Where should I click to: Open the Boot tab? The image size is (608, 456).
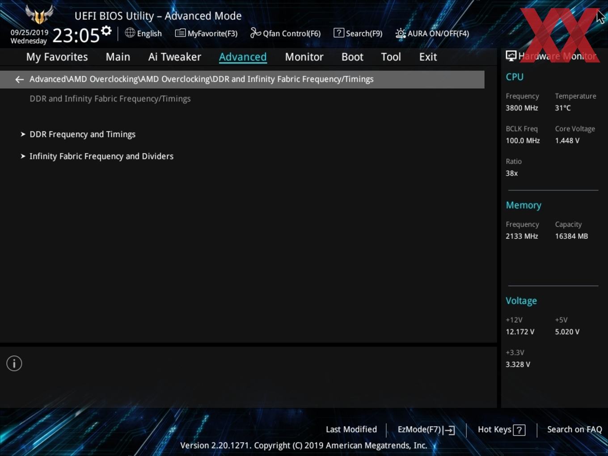tap(352, 57)
